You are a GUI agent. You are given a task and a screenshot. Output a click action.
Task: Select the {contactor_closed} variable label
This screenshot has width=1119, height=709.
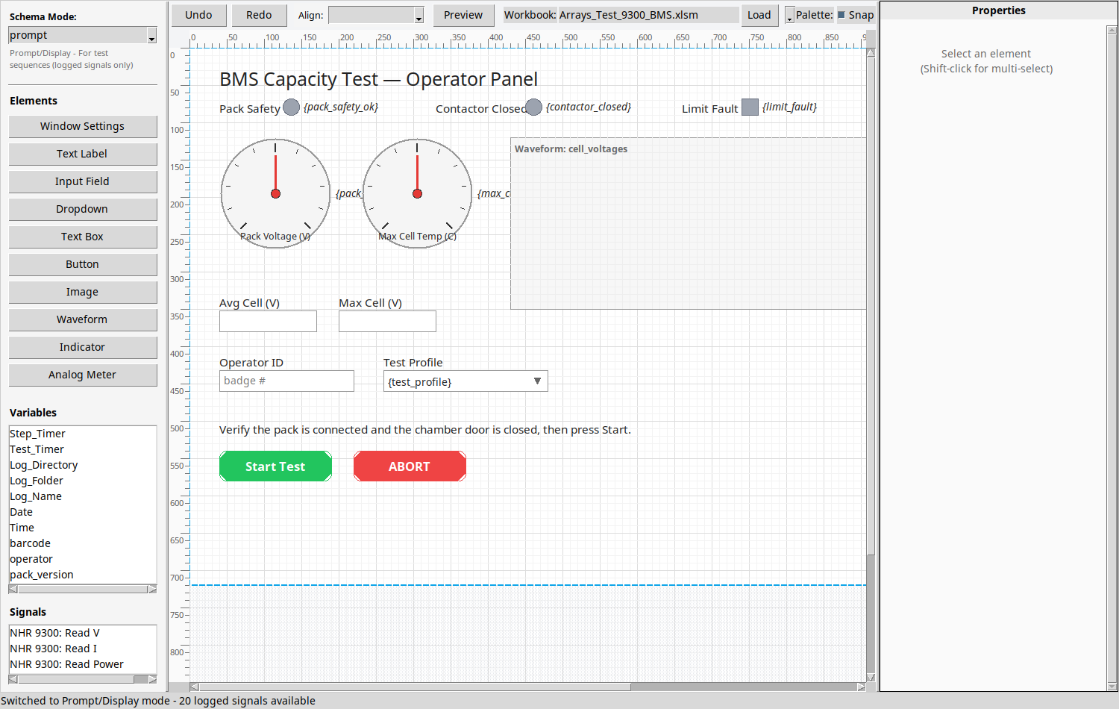(589, 107)
